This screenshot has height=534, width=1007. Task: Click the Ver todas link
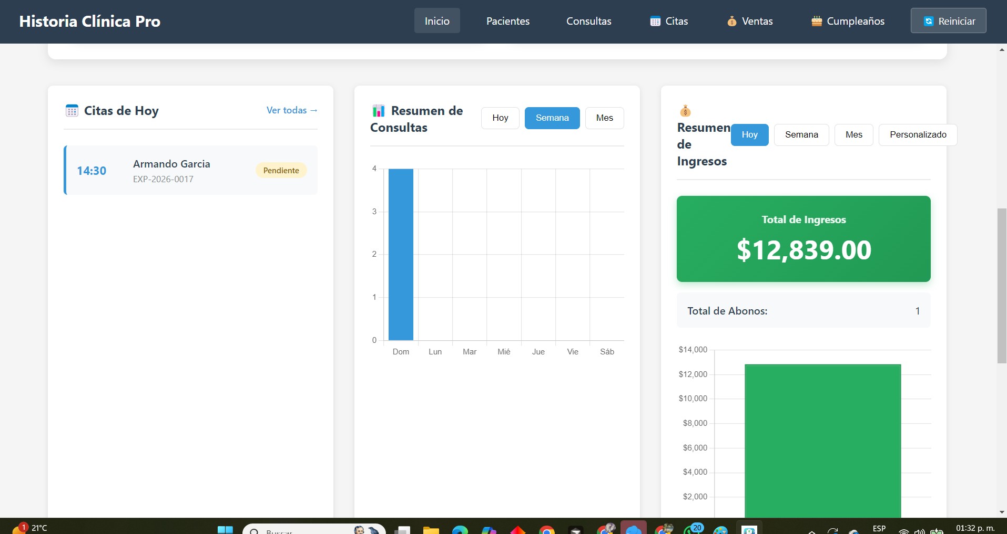(291, 110)
